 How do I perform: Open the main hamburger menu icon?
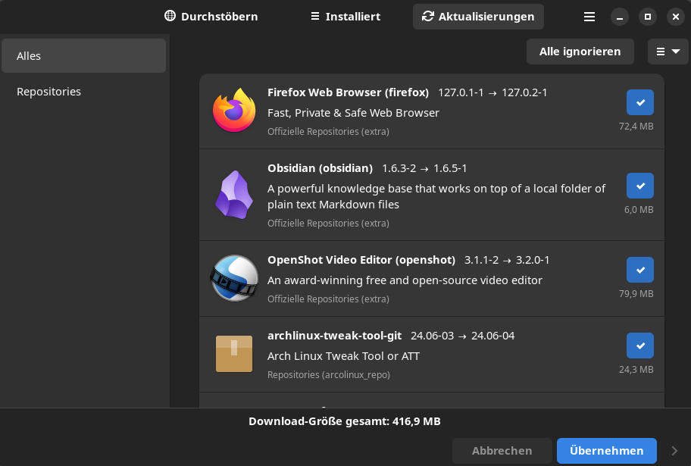tap(589, 15)
